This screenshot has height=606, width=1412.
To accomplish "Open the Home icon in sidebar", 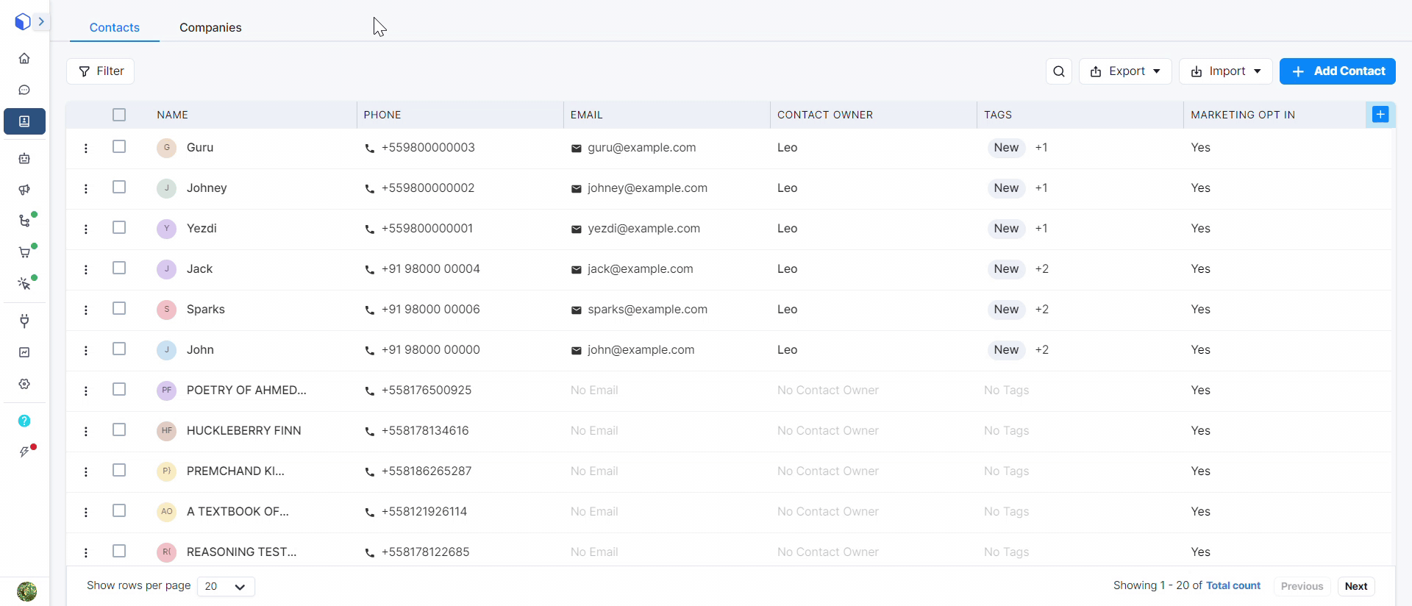I will point(24,58).
